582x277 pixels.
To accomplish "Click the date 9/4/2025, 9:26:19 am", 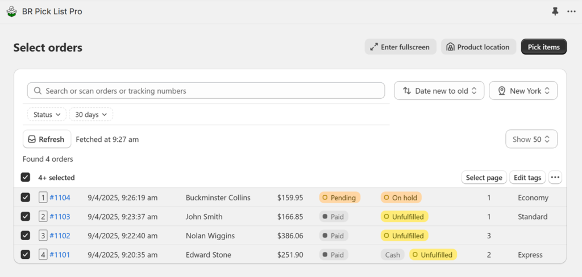I will point(123,198).
